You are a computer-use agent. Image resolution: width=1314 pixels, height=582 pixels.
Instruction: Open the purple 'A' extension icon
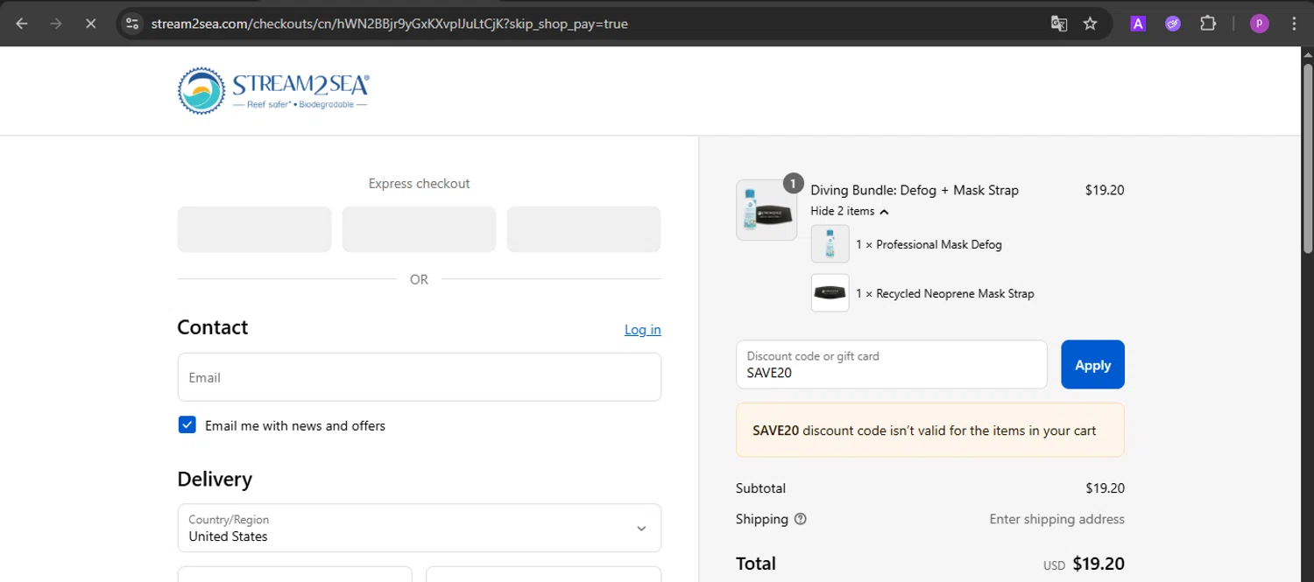tap(1138, 24)
